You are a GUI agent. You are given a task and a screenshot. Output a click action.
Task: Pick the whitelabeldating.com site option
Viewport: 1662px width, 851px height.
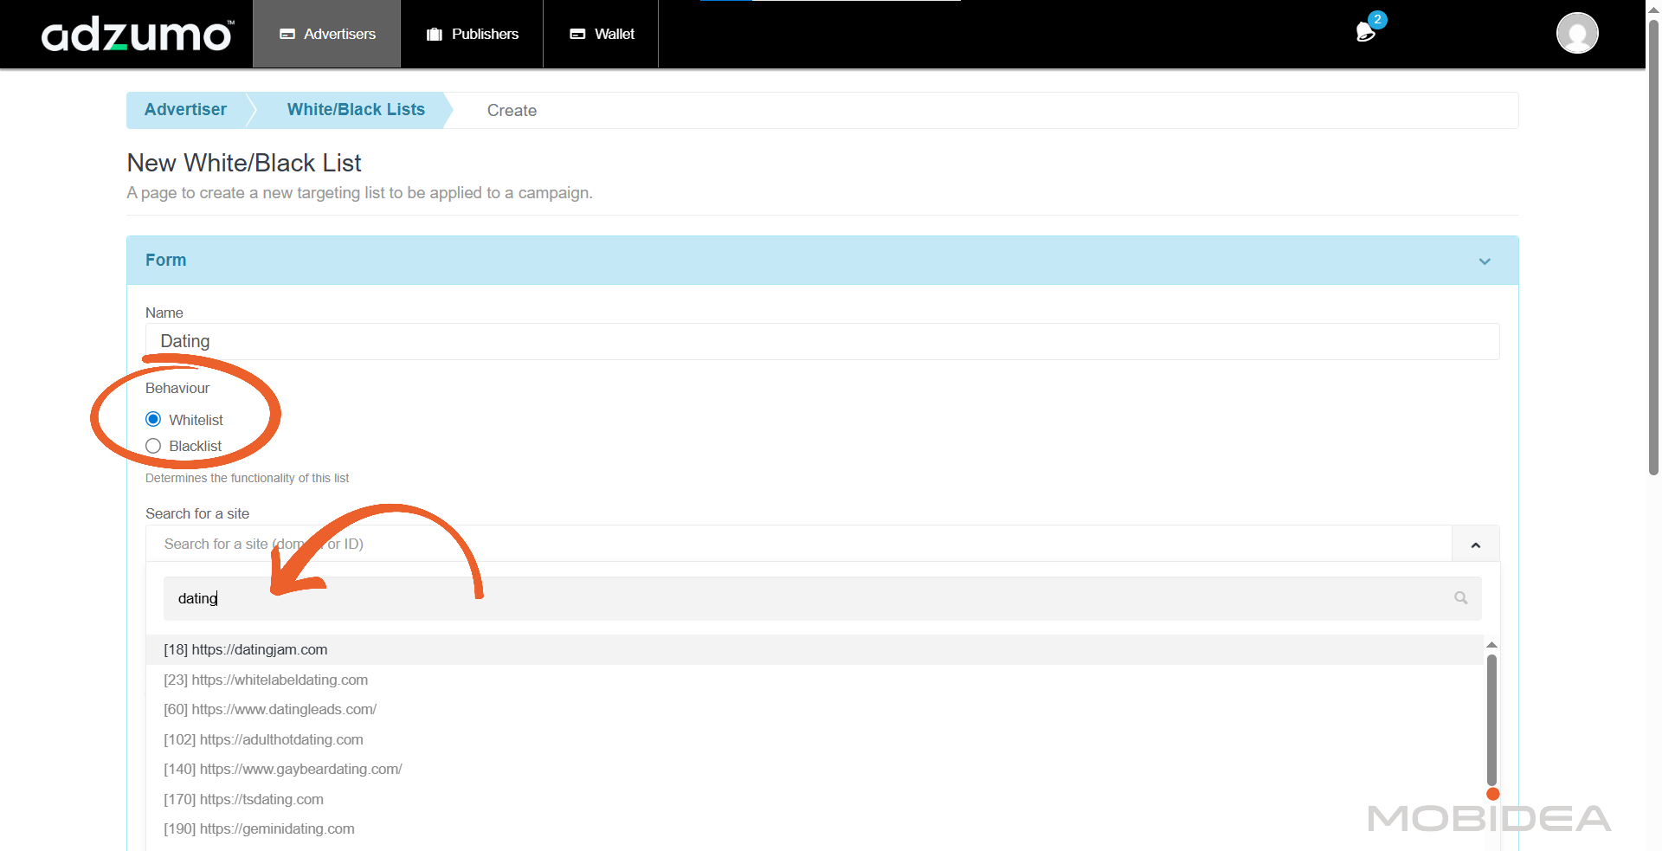pos(266,680)
